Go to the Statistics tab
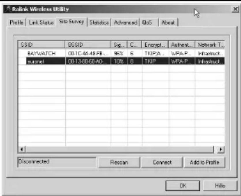241x196 pixels. point(99,23)
